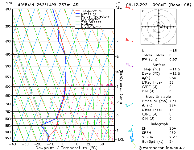Viewport: 194px width, 150px height.
Task: Click the EH value 254
Action: (173, 128)
